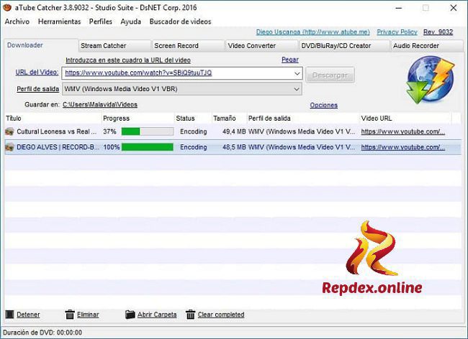
Task: Click the Introduzca en este cuadro hint link
Action: pos(128,60)
